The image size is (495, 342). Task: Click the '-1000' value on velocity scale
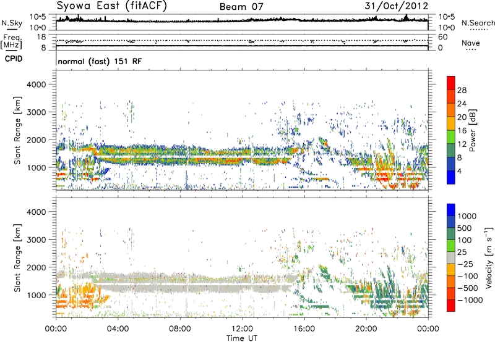coord(470,300)
